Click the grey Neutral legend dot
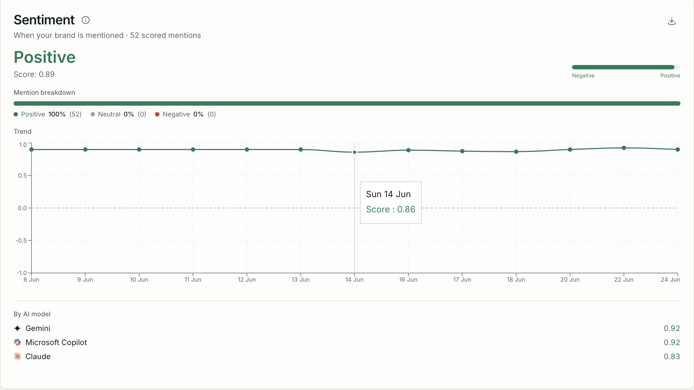 tap(92, 114)
